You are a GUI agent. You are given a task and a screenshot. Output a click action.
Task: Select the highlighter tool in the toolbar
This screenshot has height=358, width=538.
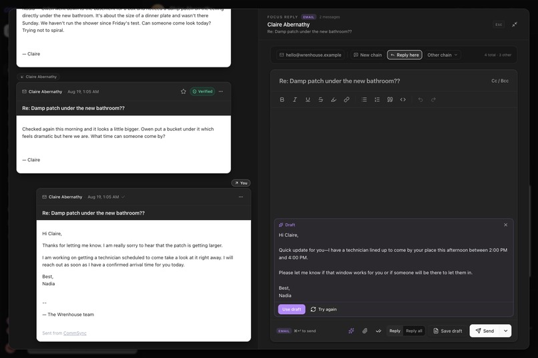point(334,100)
